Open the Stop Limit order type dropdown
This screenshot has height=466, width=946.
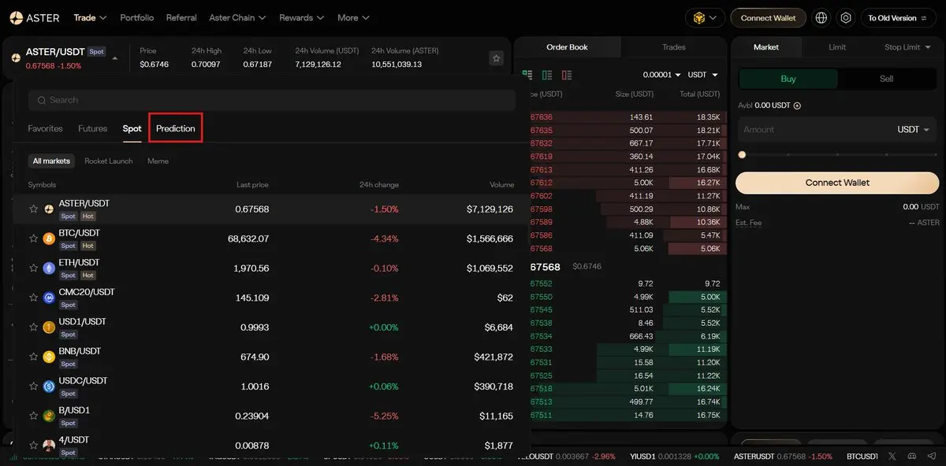point(907,47)
